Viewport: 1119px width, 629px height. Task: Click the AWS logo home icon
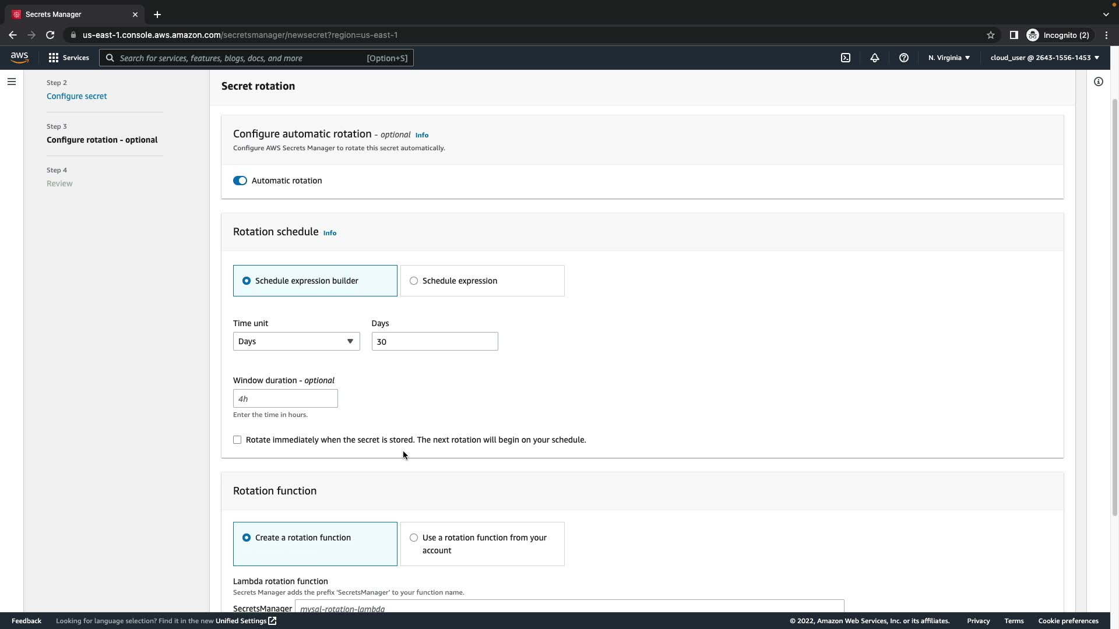pyautogui.click(x=19, y=57)
